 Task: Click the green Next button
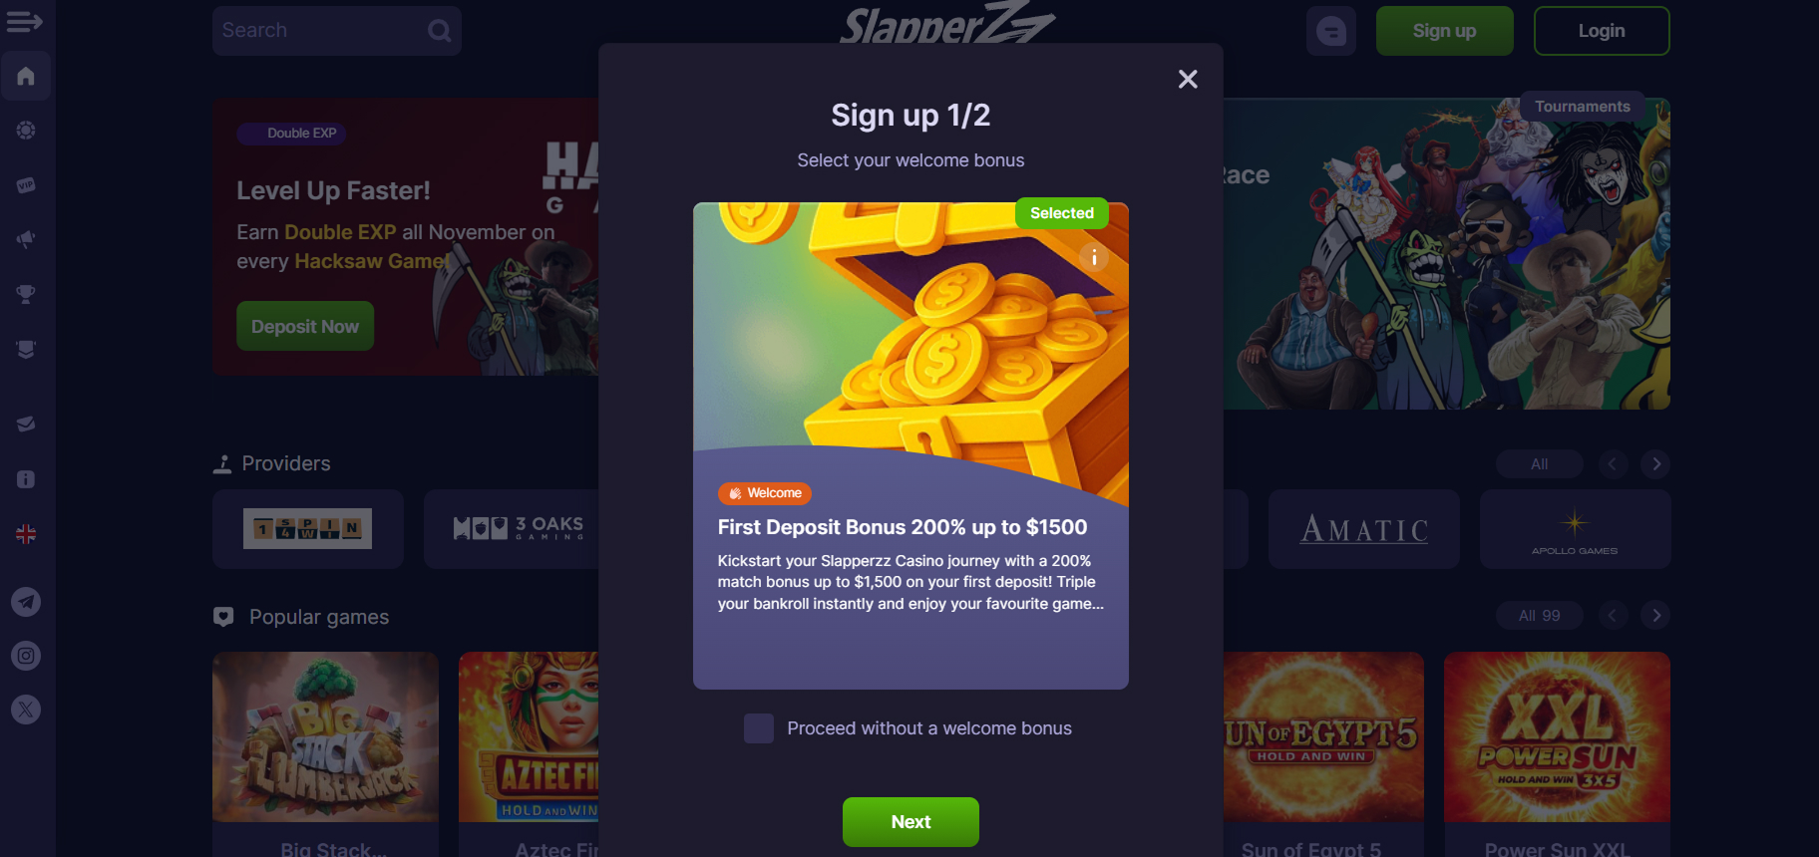(910, 822)
